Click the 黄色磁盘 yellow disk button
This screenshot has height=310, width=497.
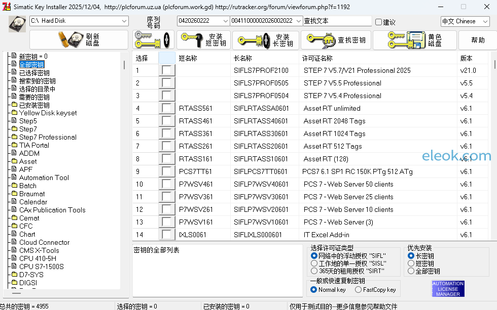pyautogui.click(x=413, y=40)
